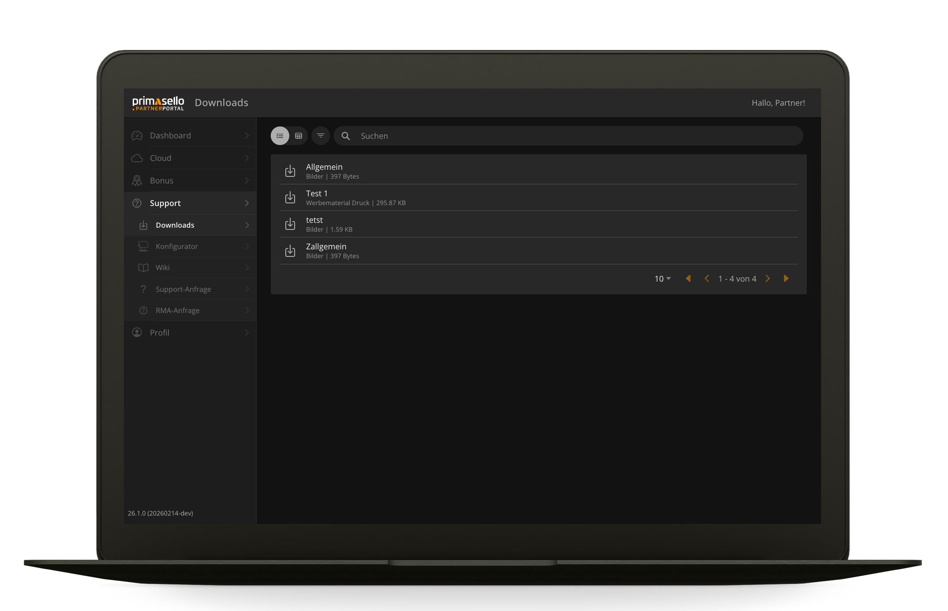The height and width of the screenshot is (611, 948).
Task: Open Konfigurator in Support submenu
Action: click(x=177, y=247)
